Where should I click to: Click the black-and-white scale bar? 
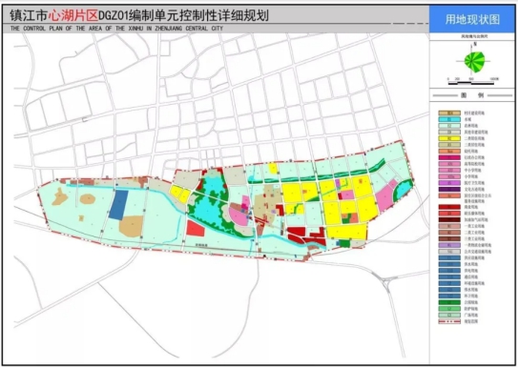coord(472,83)
